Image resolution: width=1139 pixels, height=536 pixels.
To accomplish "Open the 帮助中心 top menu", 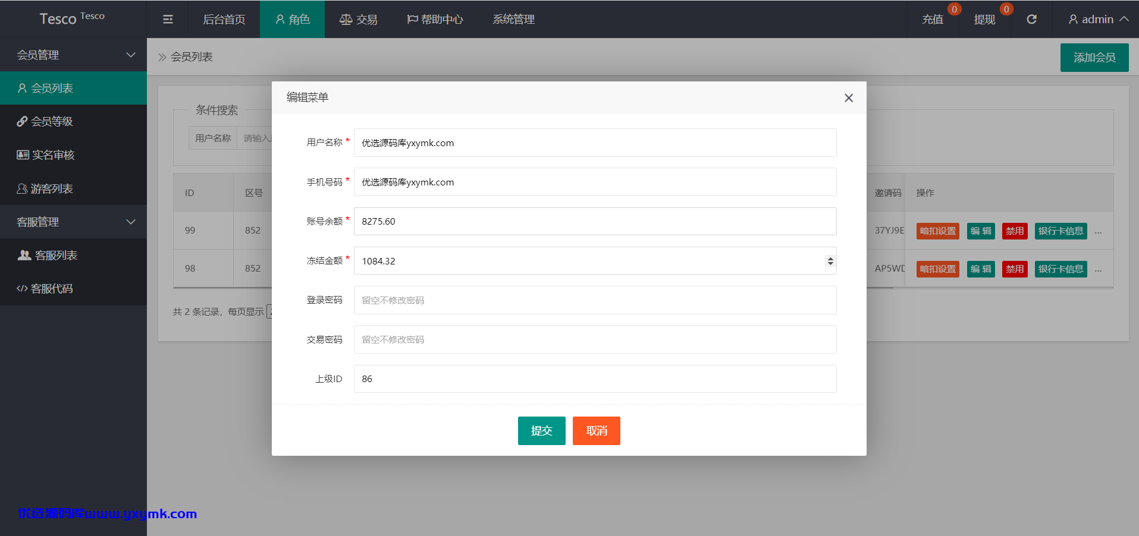I will (435, 19).
